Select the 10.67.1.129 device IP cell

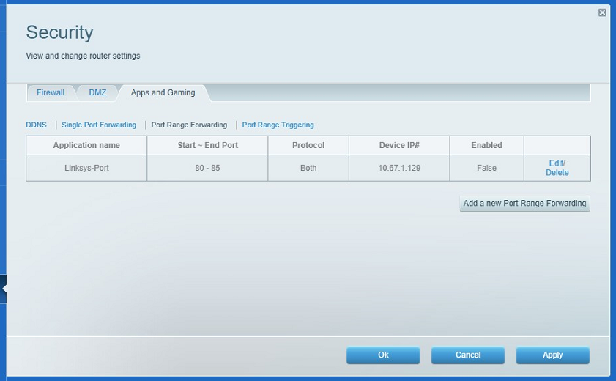click(399, 168)
